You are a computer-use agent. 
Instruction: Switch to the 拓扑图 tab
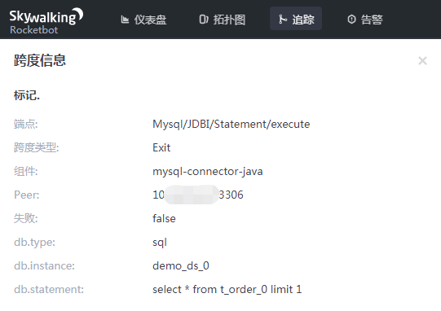[x=223, y=20]
